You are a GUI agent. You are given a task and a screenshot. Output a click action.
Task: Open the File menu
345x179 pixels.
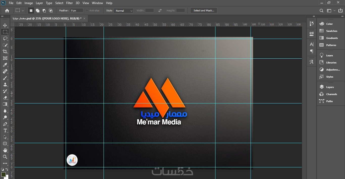(x=11, y=3)
